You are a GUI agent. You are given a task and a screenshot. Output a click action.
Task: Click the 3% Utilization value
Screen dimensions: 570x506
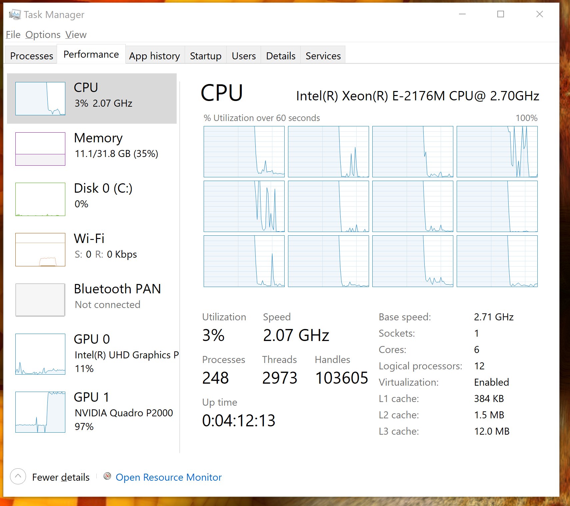(x=213, y=335)
